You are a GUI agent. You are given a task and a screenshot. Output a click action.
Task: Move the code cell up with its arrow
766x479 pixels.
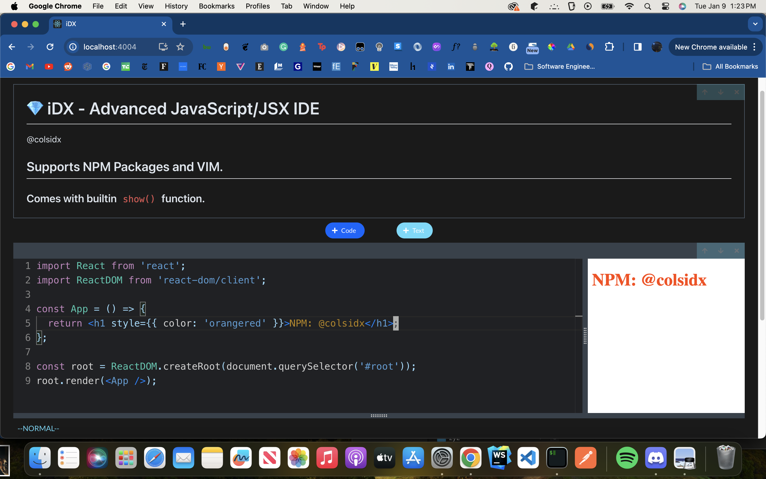click(x=705, y=251)
